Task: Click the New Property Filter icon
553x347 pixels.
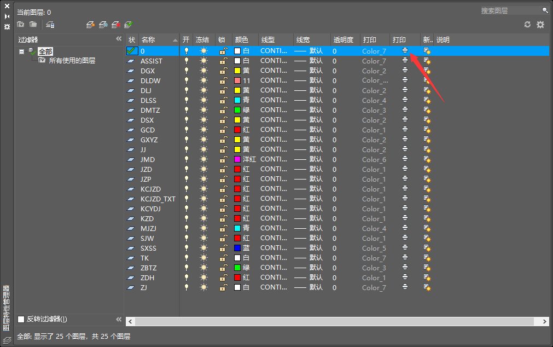Action: [x=21, y=25]
